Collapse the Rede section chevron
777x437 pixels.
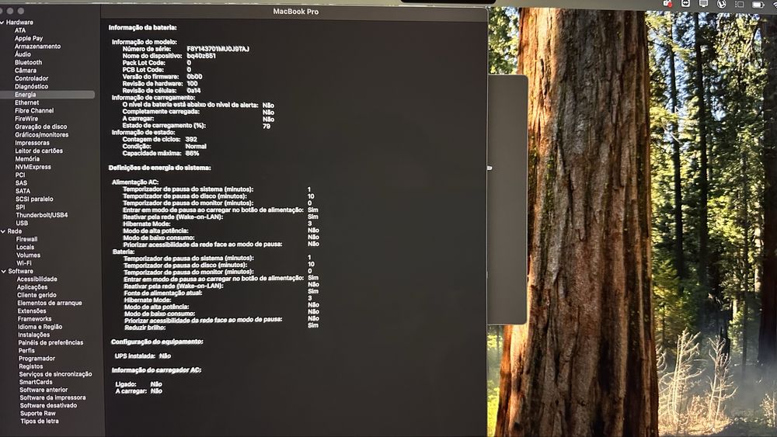tap(3, 231)
